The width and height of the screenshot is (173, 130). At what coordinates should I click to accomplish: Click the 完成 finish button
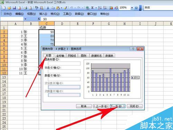pyautogui.click(x=135, y=106)
